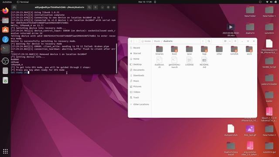
Task: Select the ipsw folder
Action: pyautogui.click(x=189, y=51)
